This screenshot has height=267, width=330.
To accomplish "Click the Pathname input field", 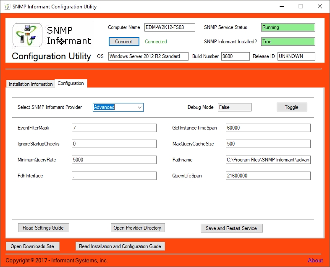I will [x=268, y=160].
